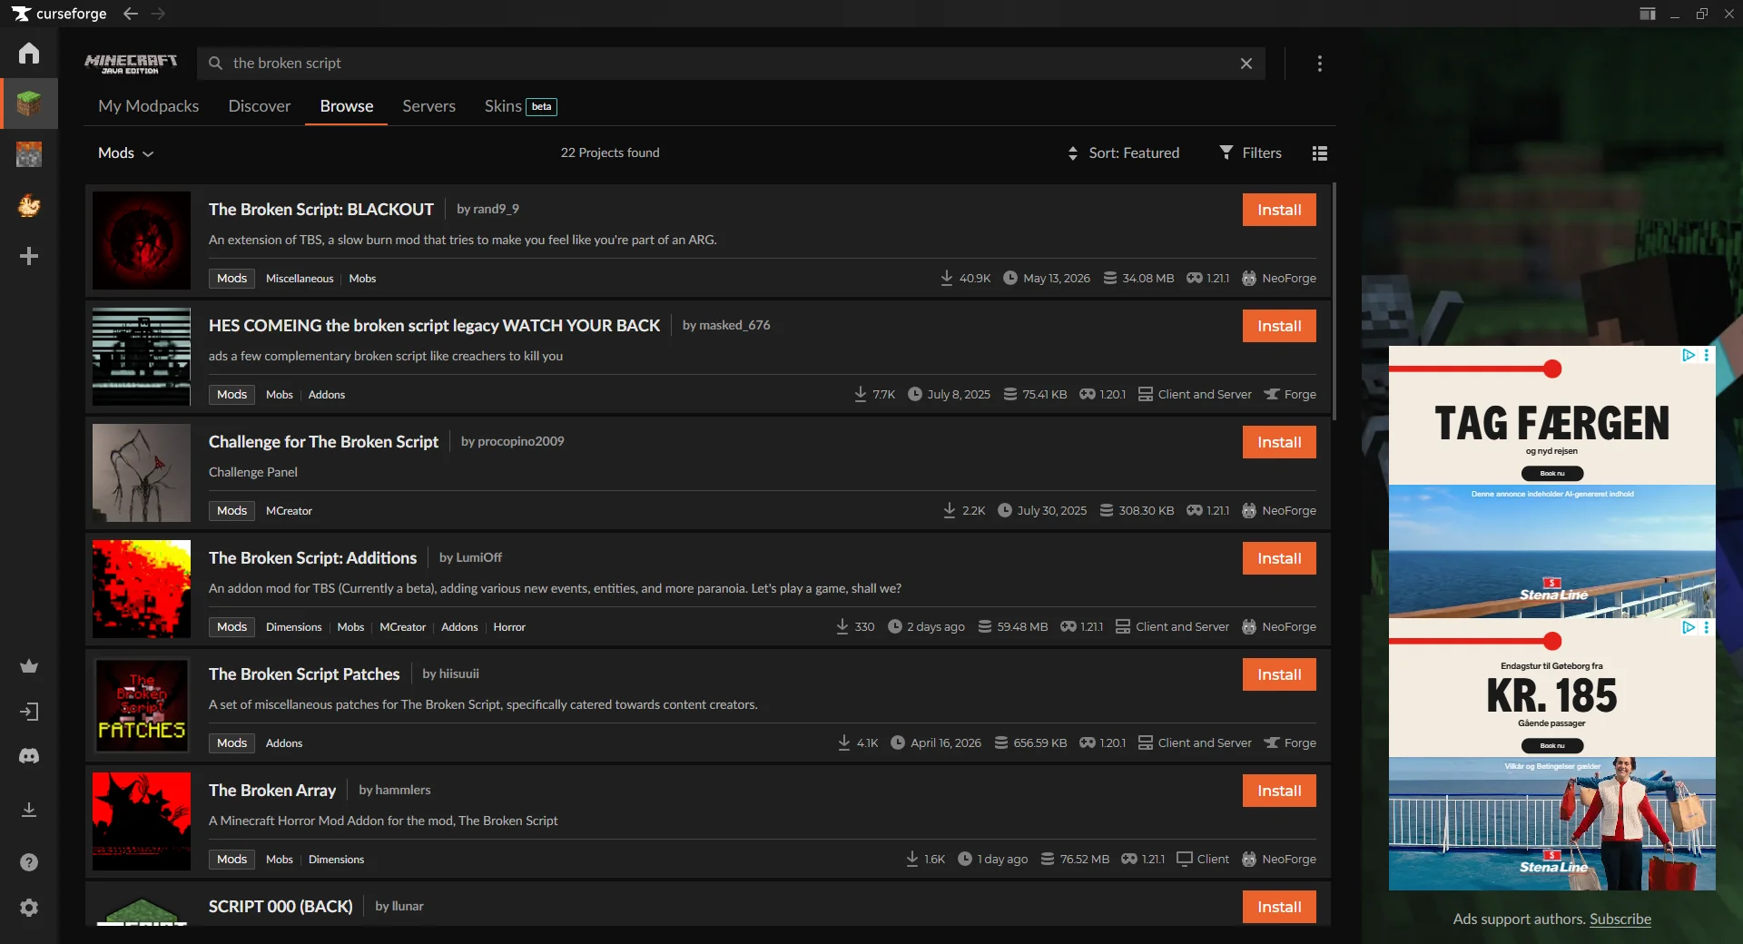This screenshot has height=944, width=1743.
Task: Click the curseforge logo in title bar
Action: 59,14
